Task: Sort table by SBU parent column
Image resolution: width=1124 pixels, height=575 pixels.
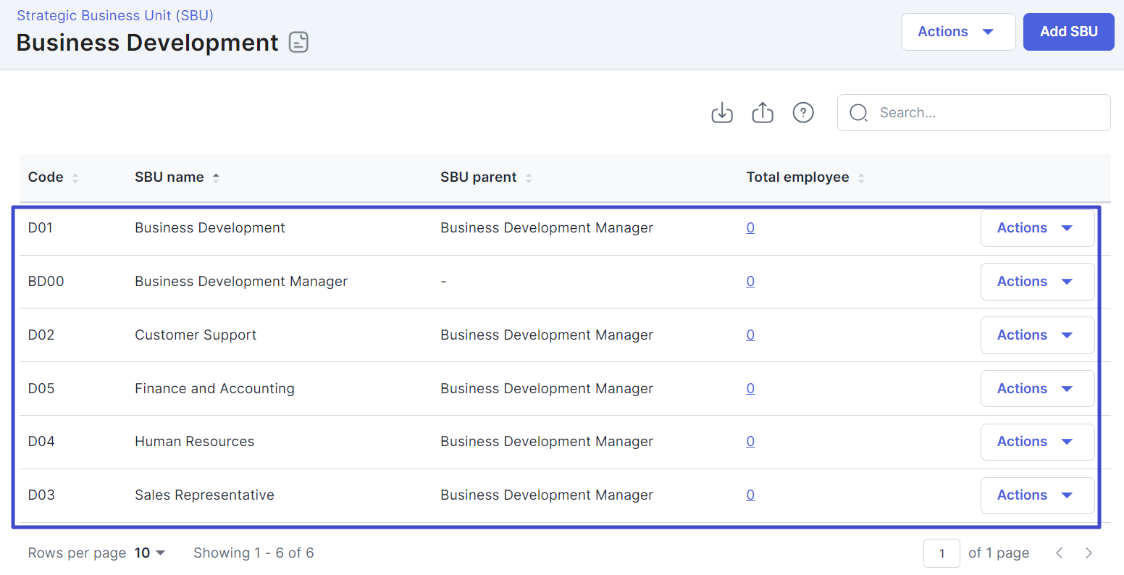Action: point(529,177)
